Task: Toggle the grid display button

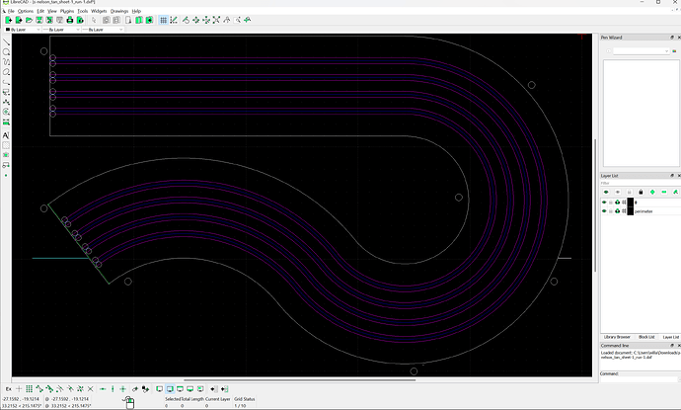Action: click(x=163, y=20)
